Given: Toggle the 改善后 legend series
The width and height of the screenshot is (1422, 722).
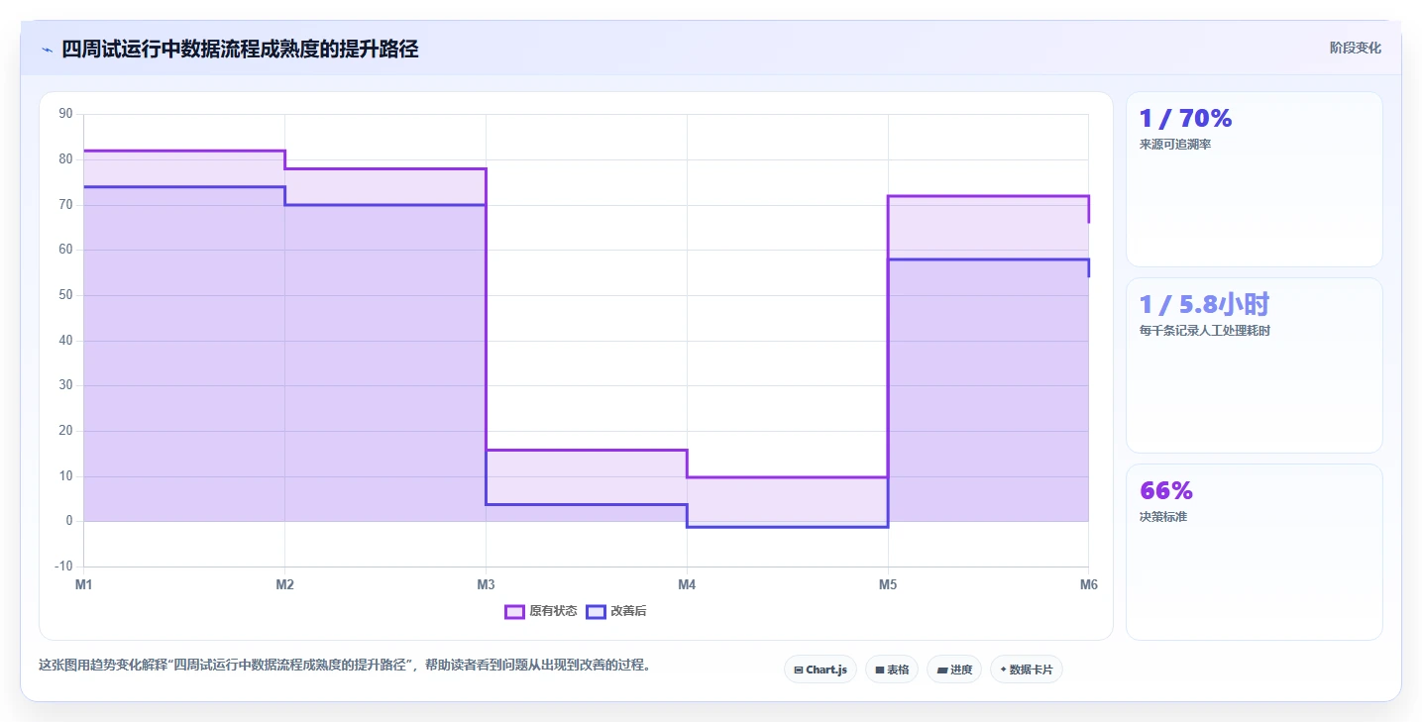Looking at the screenshot, I should pyautogui.click(x=616, y=611).
